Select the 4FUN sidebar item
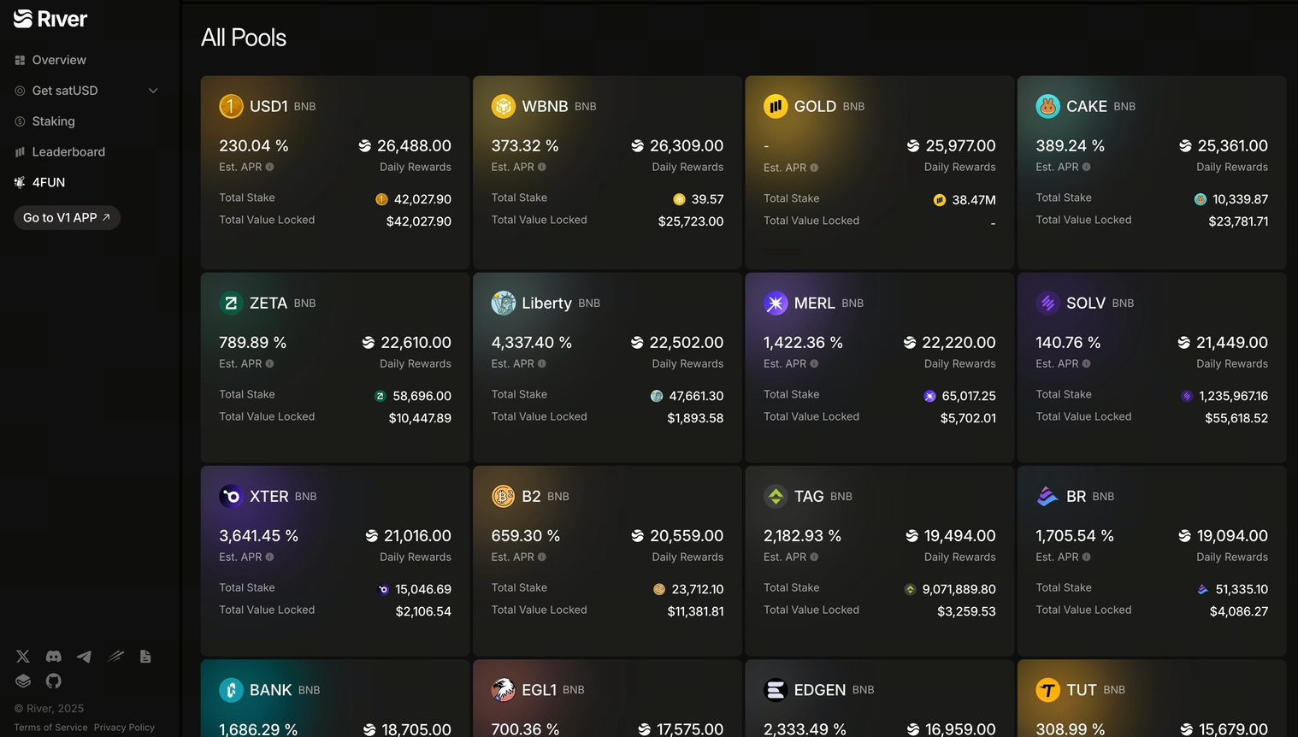 [48, 182]
